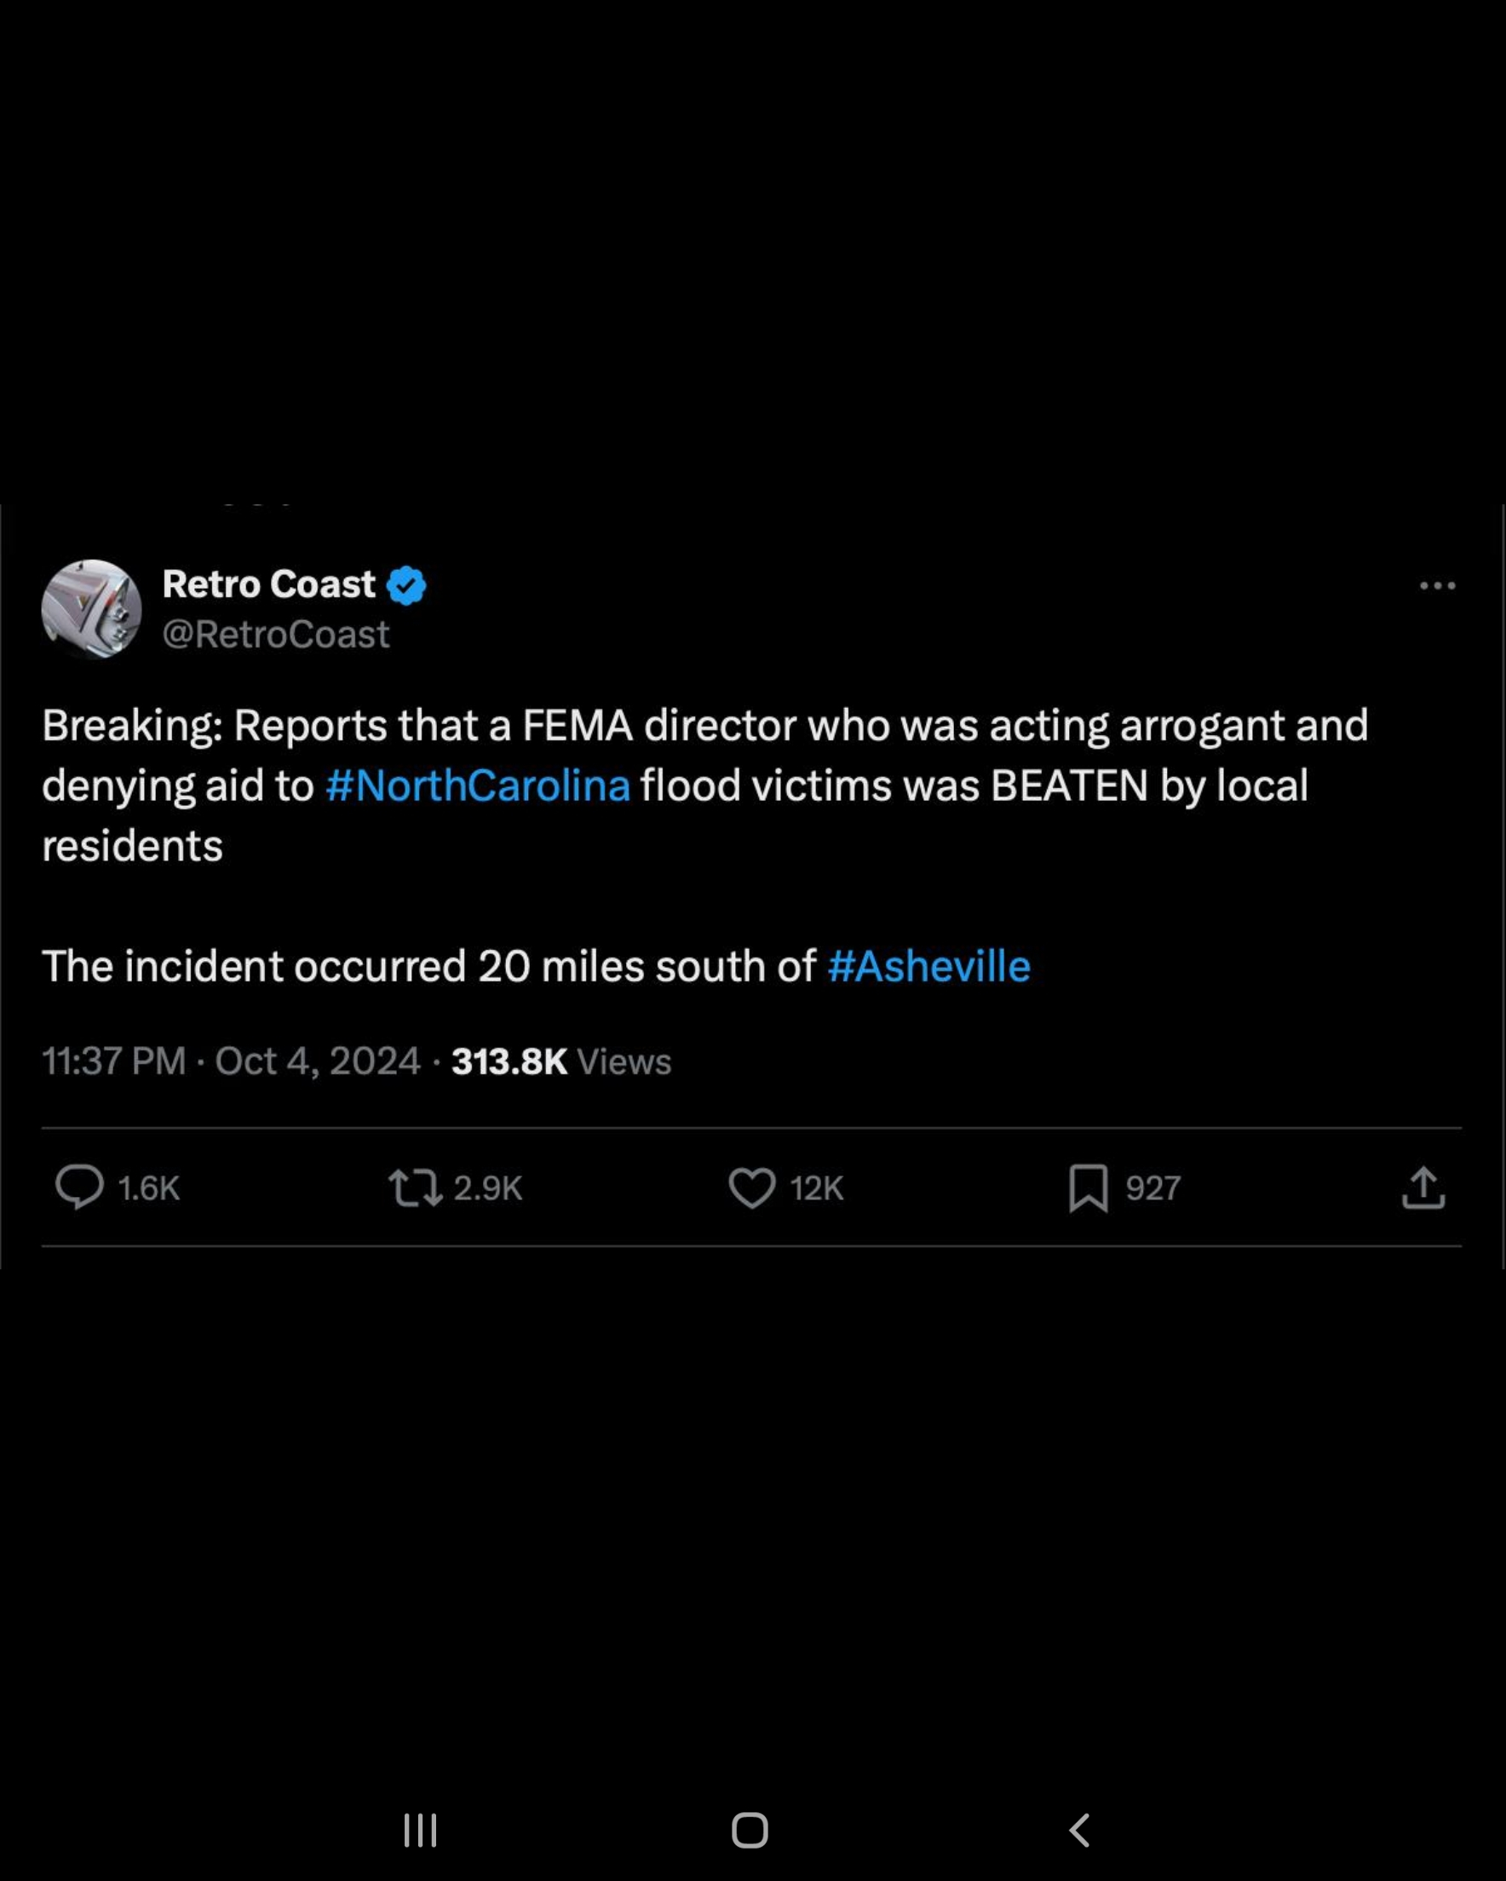The image size is (1506, 1881).
Task: Open Retro Coast profile picture
Action: [92, 608]
